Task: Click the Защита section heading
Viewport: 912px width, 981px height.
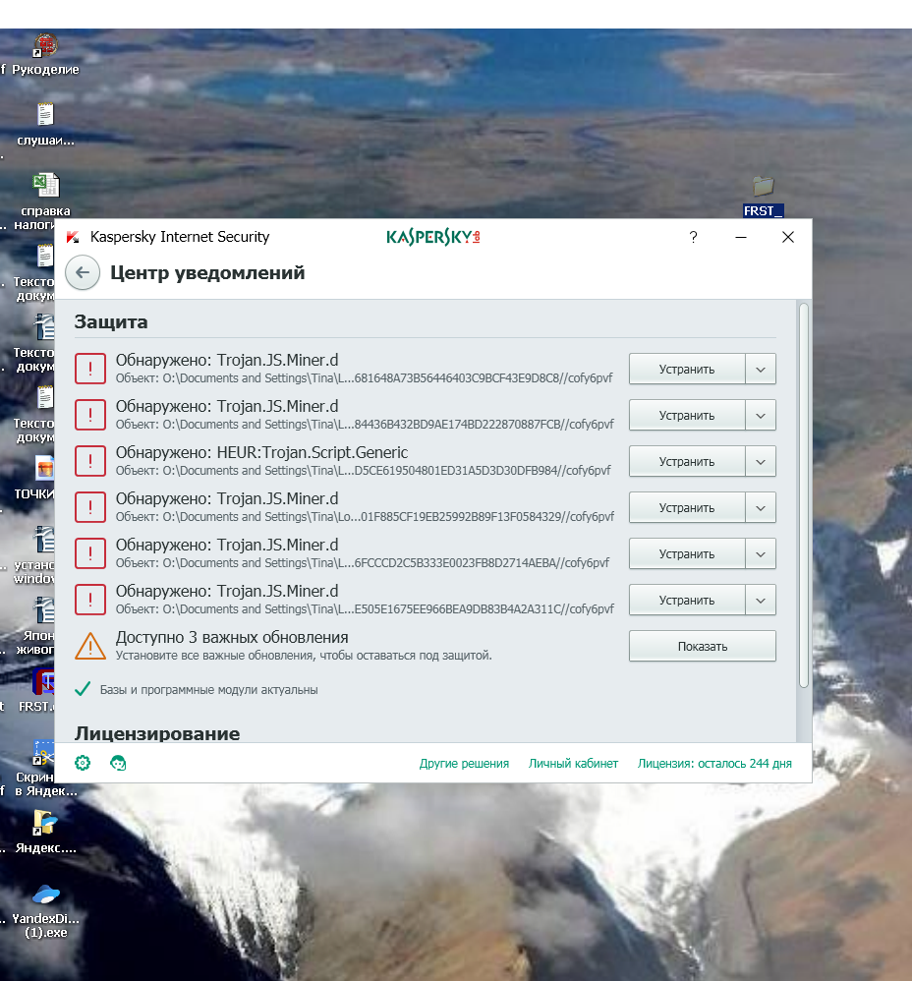Action: 111,321
